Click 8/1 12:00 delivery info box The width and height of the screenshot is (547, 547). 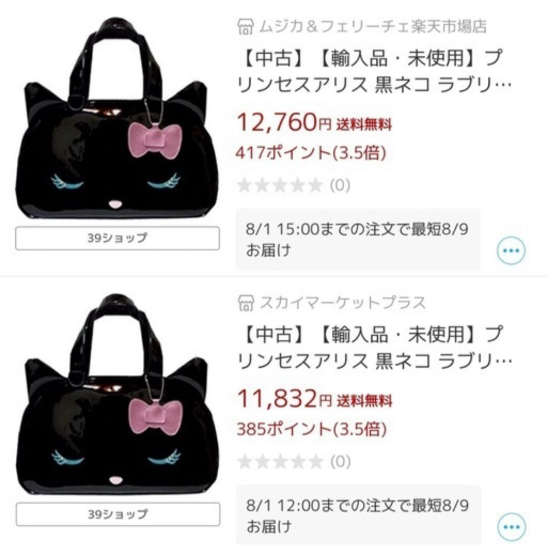(359, 515)
